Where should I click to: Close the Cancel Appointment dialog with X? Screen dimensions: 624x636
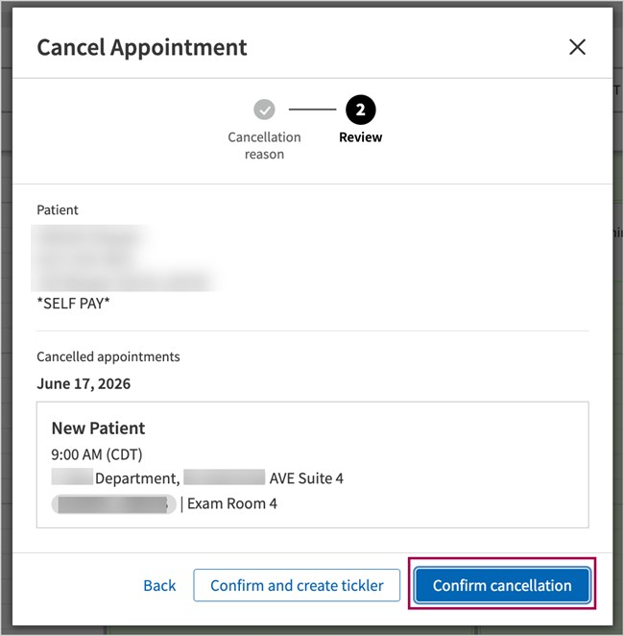[577, 47]
